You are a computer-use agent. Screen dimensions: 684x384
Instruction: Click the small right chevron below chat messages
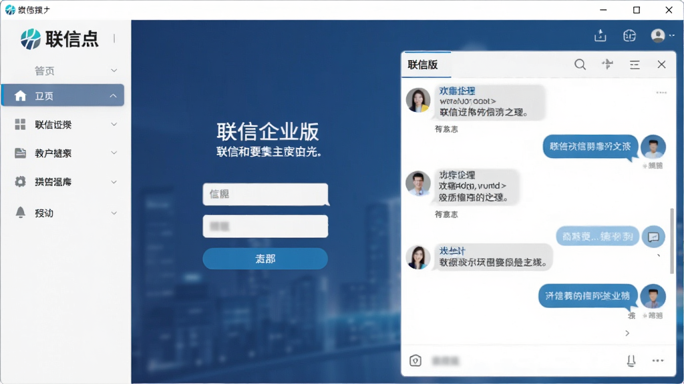click(627, 333)
